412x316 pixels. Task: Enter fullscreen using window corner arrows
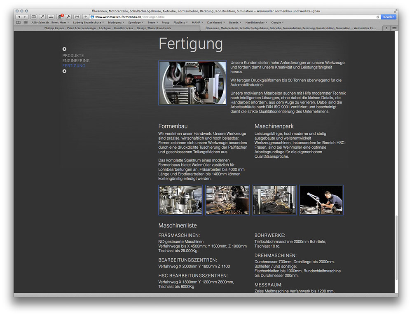click(x=395, y=11)
